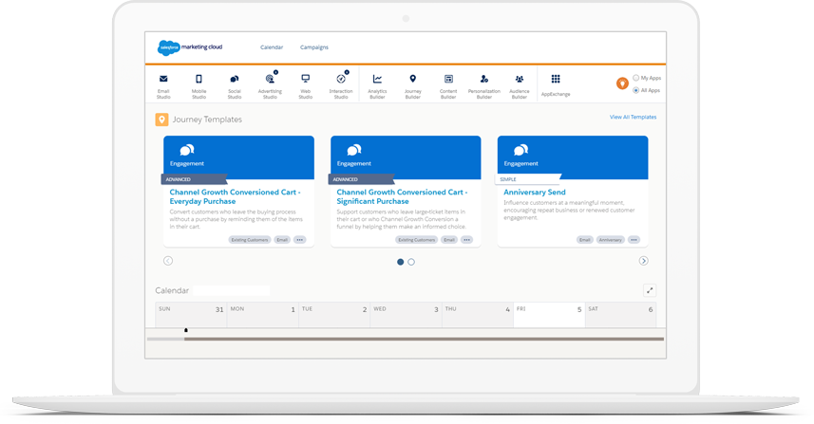Click Existing Customers tag on Significant Purchase card
Viewport: 814px width, 424px height.
coord(417,240)
